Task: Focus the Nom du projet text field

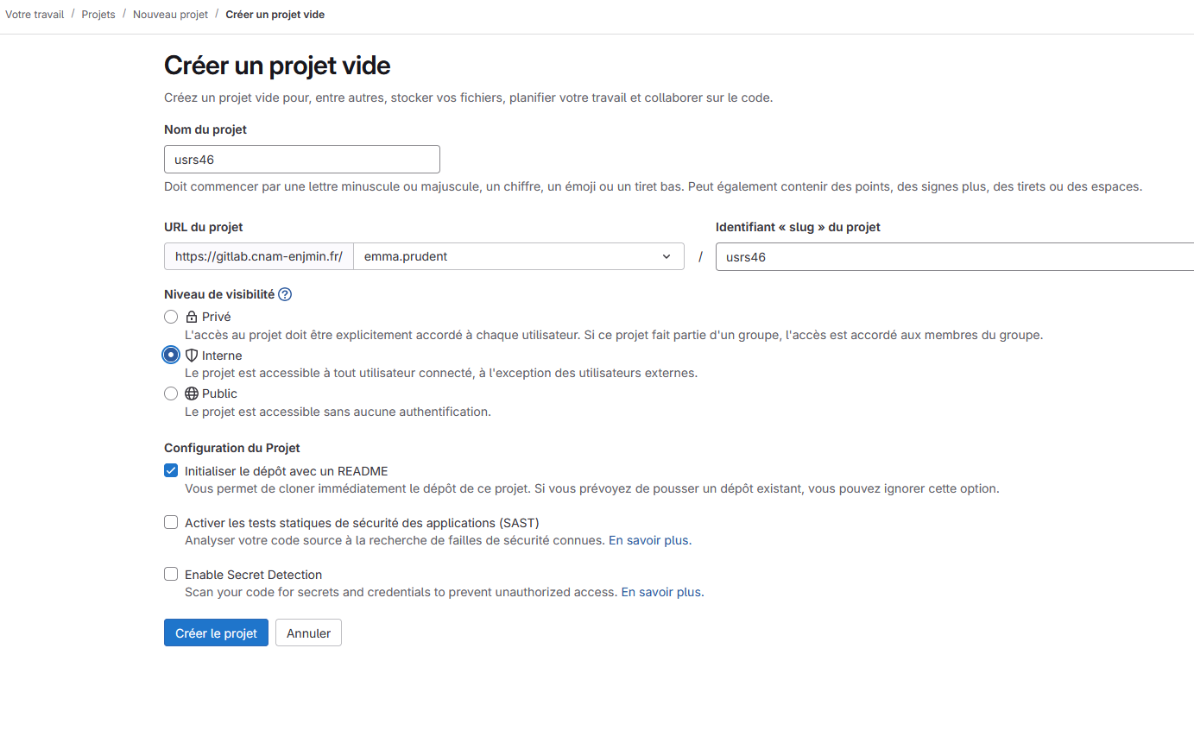Action: (301, 160)
